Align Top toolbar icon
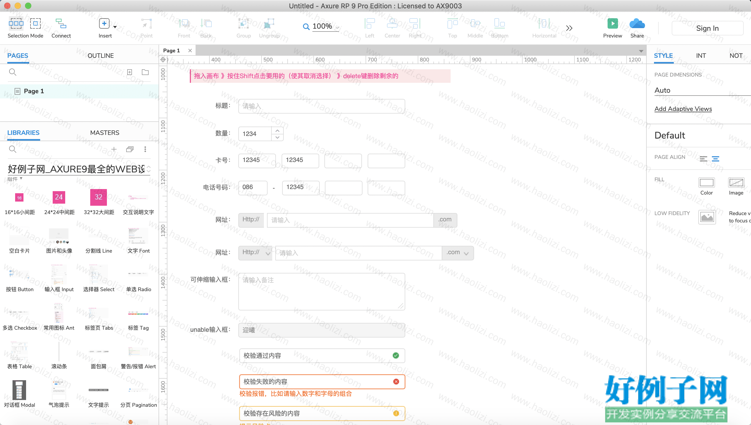Screen dimensions: 751x425 (x=452, y=24)
